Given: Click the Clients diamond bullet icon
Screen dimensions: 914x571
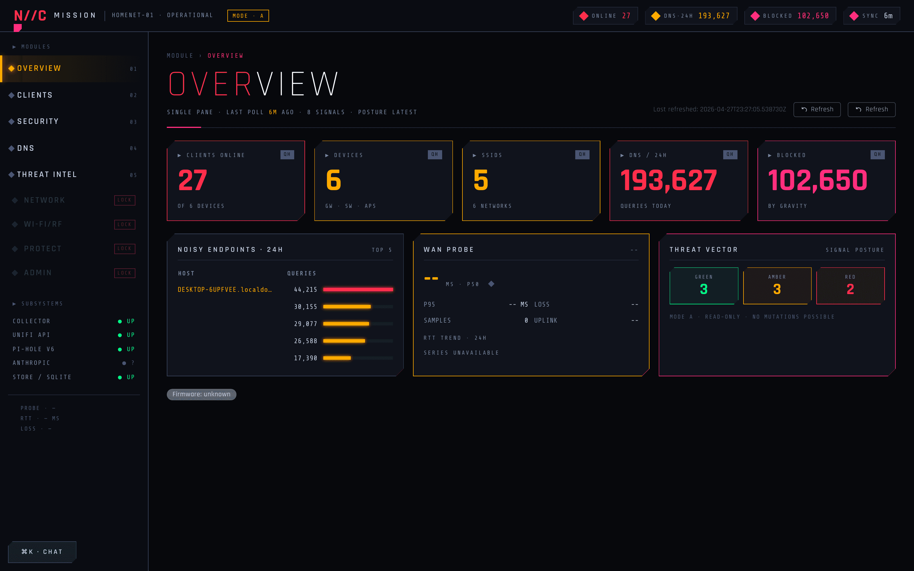Looking at the screenshot, I should coord(11,95).
